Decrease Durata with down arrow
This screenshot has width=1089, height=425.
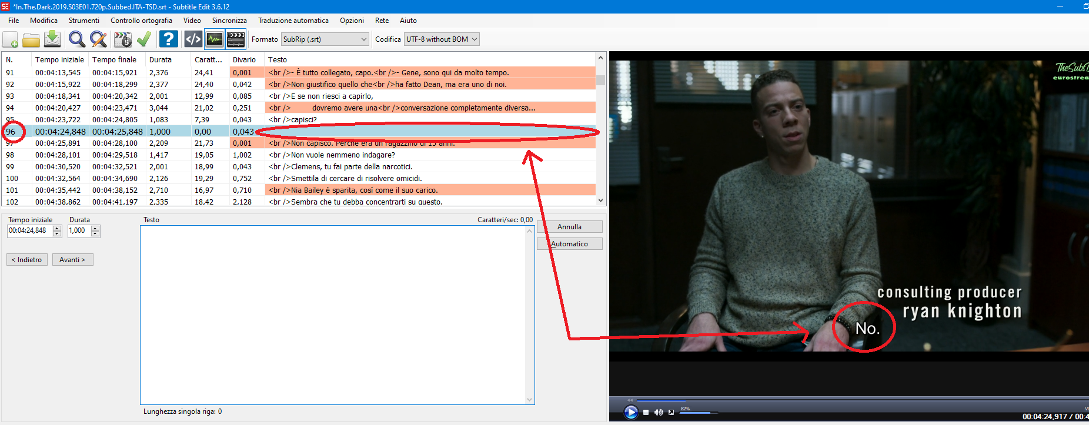tap(95, 234)
